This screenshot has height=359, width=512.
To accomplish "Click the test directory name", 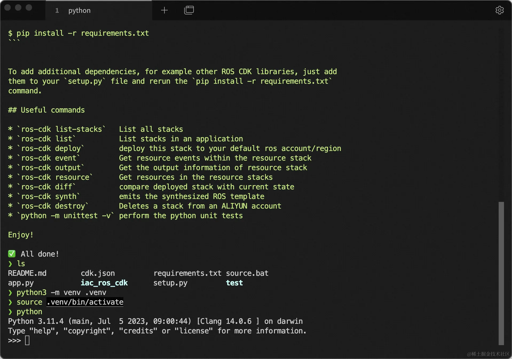I will pos(234,283).
